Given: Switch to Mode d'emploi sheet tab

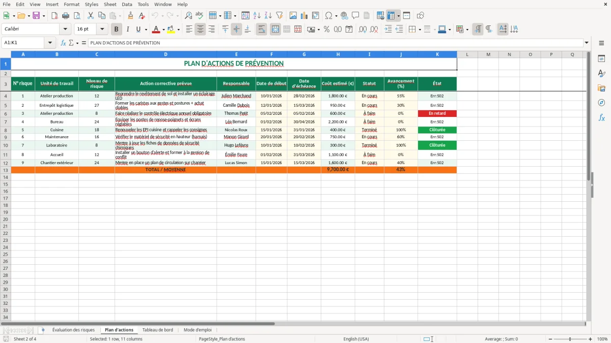Looking at the screenshot, I should coord(198,330).
